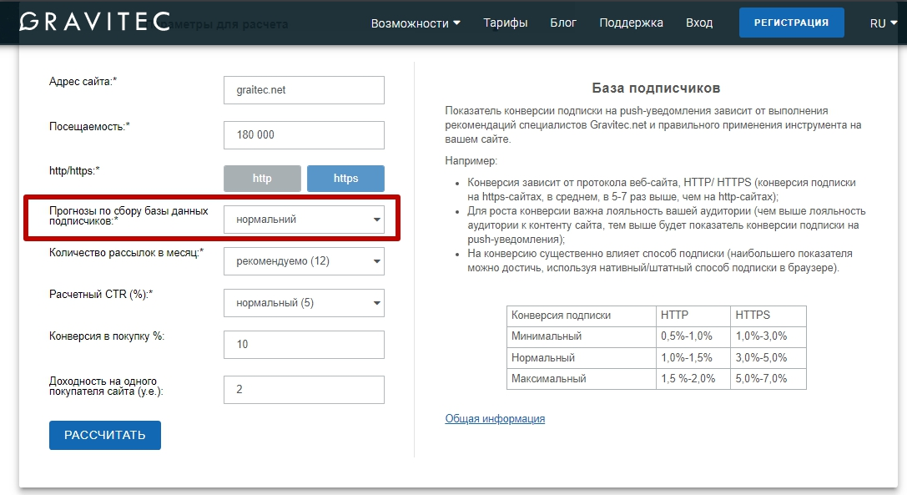Click the Количество рассылок в месяц label
The width and height of the screenshot is (907, 495).
(126, 253)
